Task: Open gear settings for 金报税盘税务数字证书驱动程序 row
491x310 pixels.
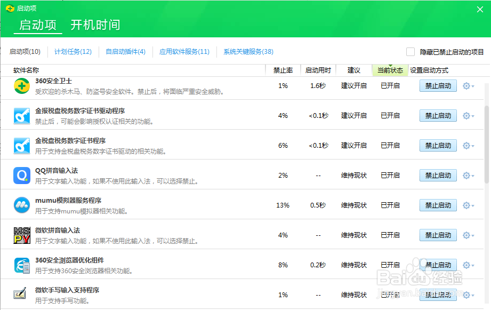Action: (x=469, y=116)
